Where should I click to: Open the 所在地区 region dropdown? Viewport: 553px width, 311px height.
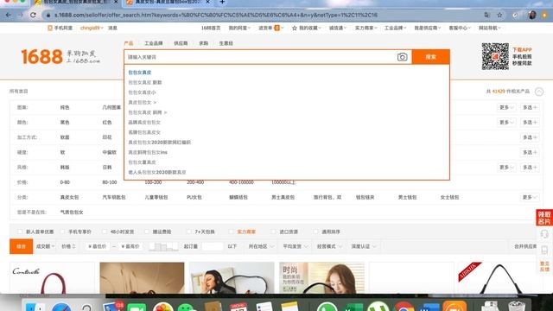[261, 246]
